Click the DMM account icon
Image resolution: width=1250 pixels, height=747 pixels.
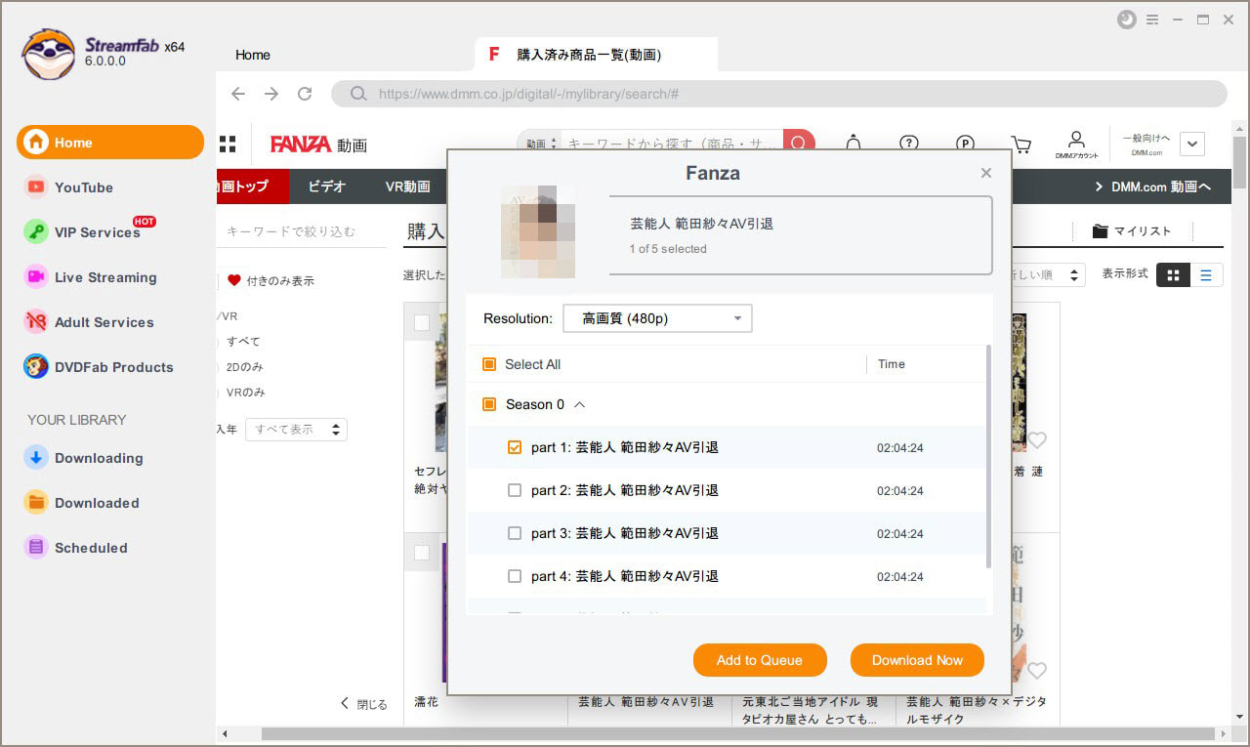(x=1076, y=144)
